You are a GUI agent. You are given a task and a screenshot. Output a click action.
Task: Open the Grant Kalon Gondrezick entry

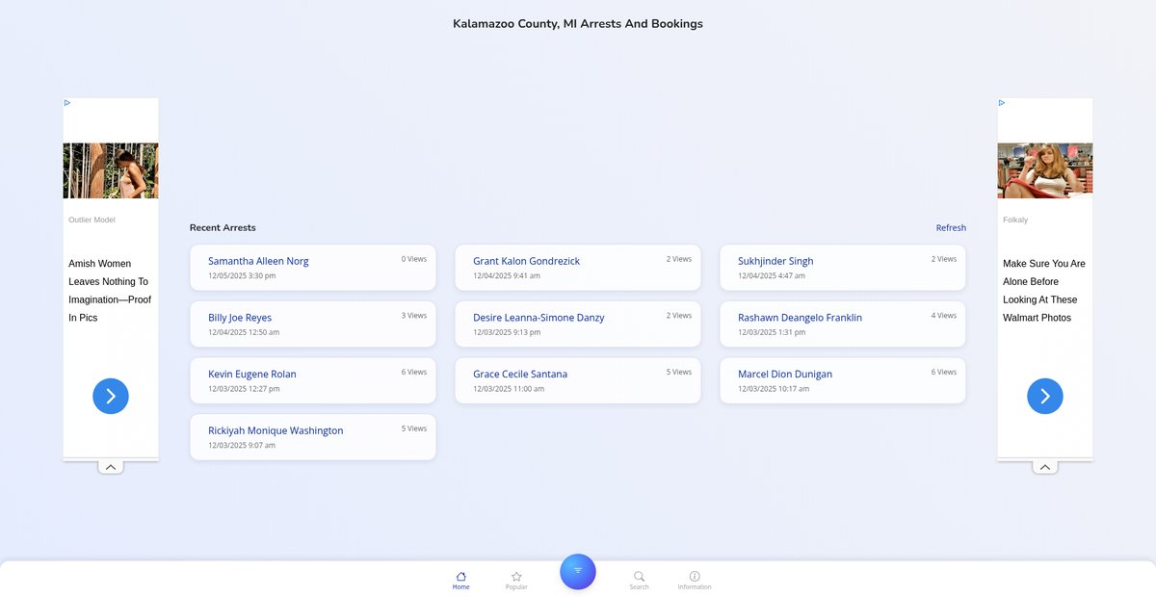click(526, 261)
